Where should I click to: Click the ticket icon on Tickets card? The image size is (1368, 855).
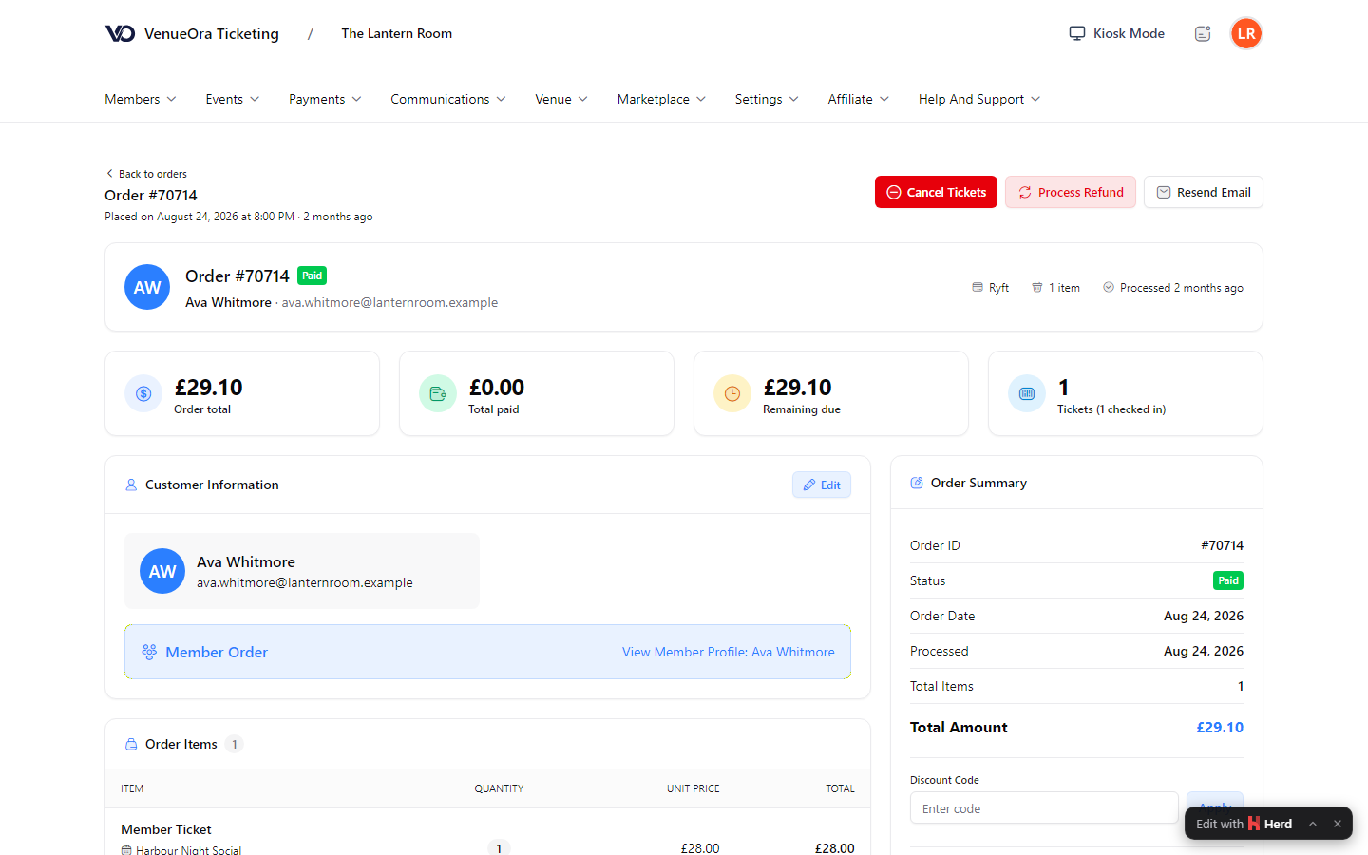coord(1027,393)
